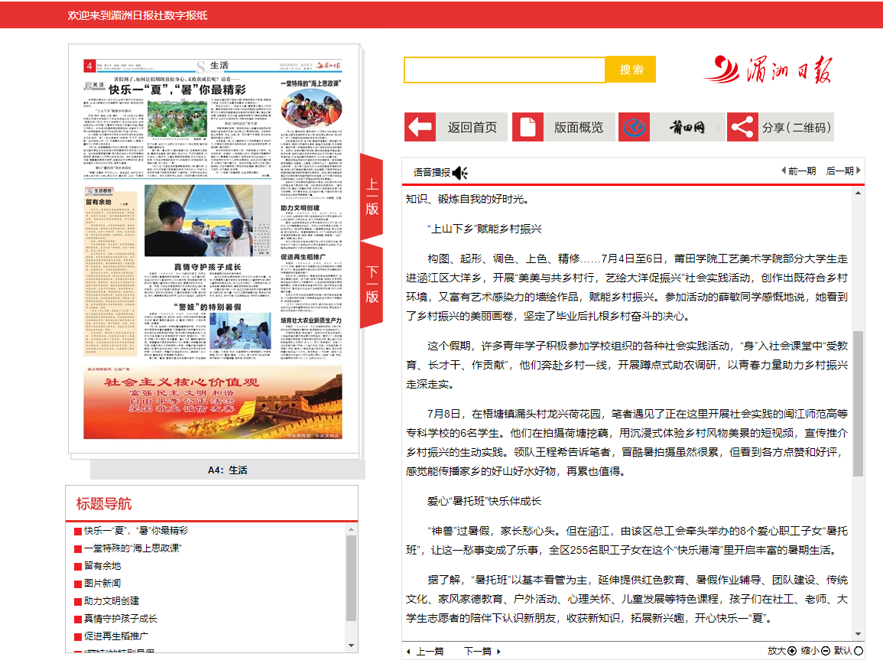
Task: Click welcome banner text 欢迎来到湄洲日报社数字报纸
Action: click(138, 15)
